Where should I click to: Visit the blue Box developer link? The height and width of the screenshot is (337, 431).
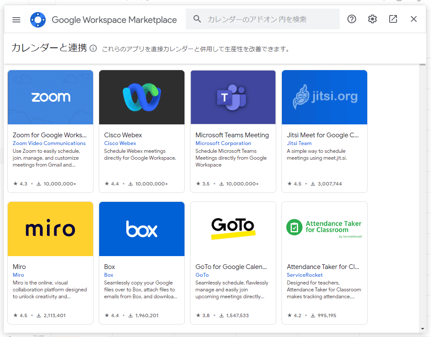click(x=109, y=275)
